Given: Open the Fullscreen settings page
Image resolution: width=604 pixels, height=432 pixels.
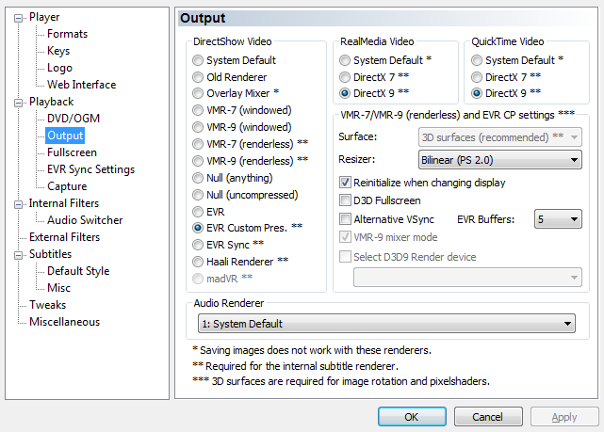Looking at the screenshot, I should pyautogui.click(x=72, y=152).
